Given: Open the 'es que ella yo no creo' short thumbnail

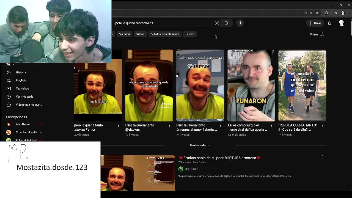Looking at the screenshot, I should point(302,86).
